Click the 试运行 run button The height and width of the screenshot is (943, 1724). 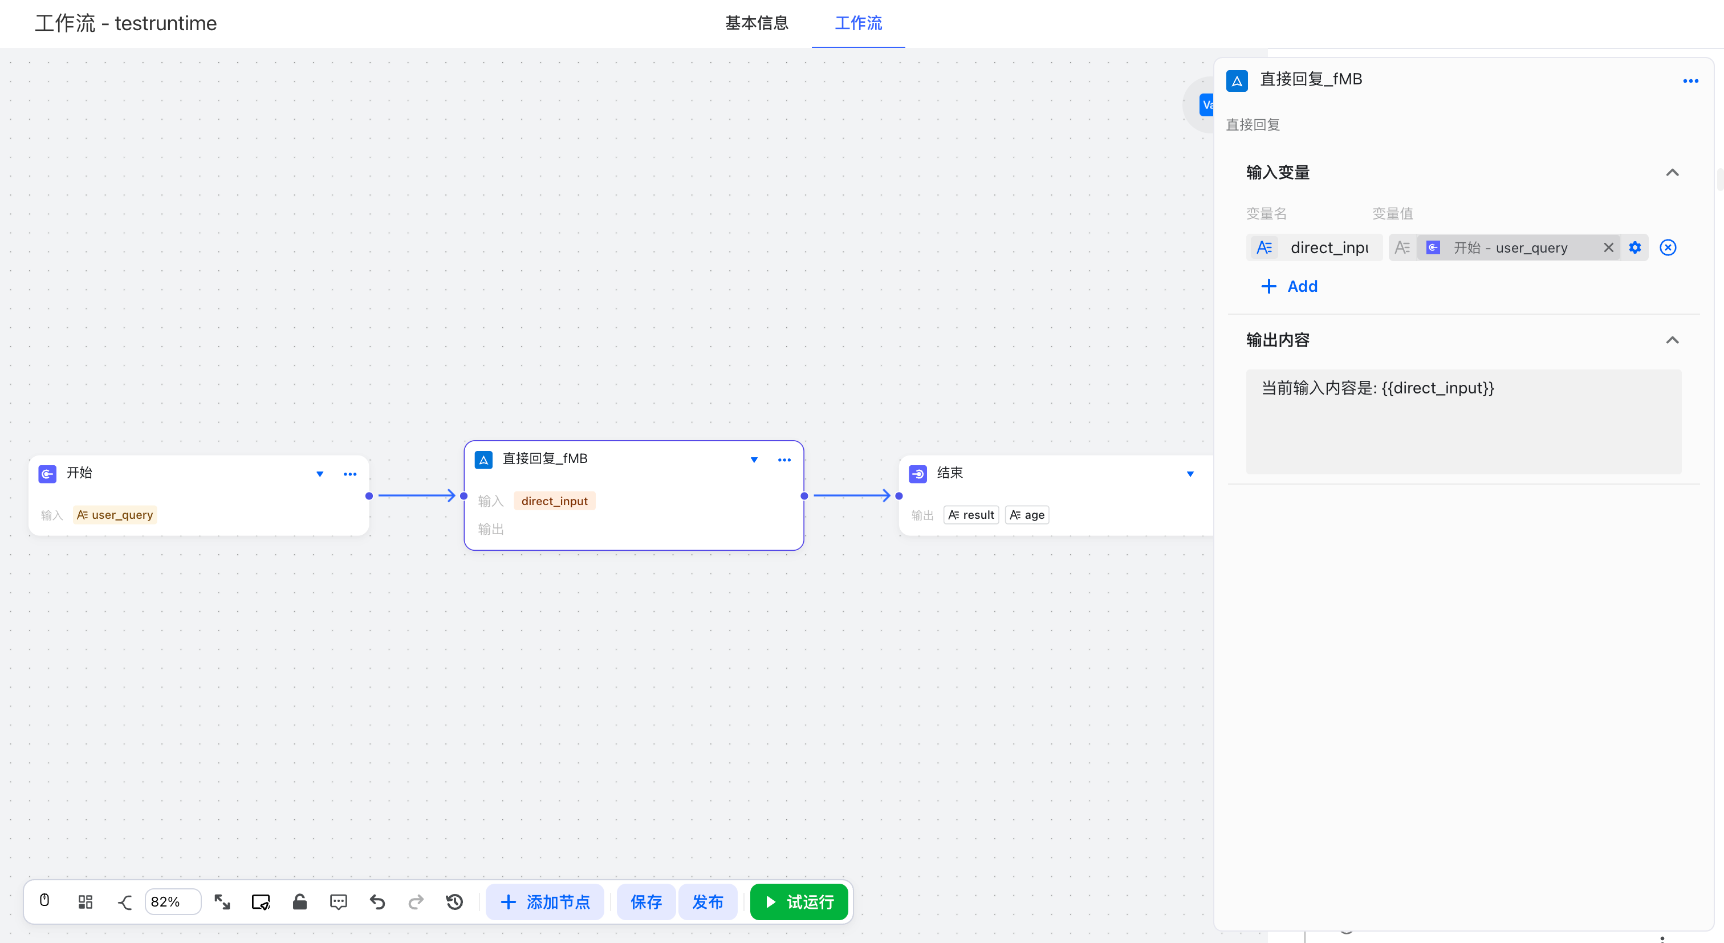(799, 901)
